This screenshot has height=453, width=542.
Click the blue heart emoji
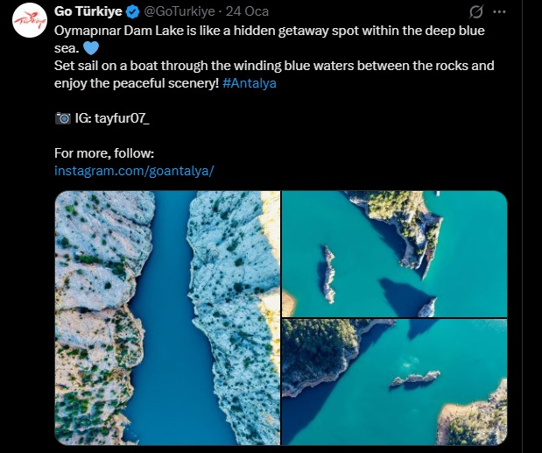[x=92, y=48]
